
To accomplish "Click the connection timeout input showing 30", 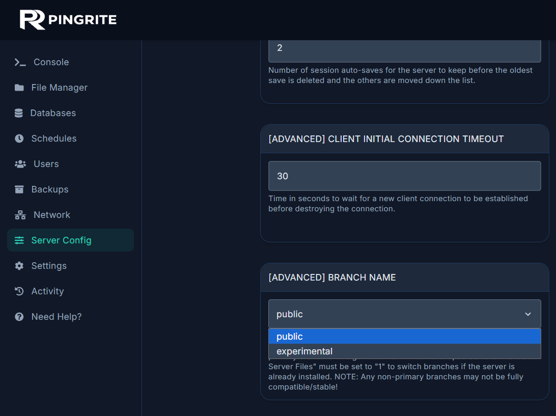I will point(404,176).
